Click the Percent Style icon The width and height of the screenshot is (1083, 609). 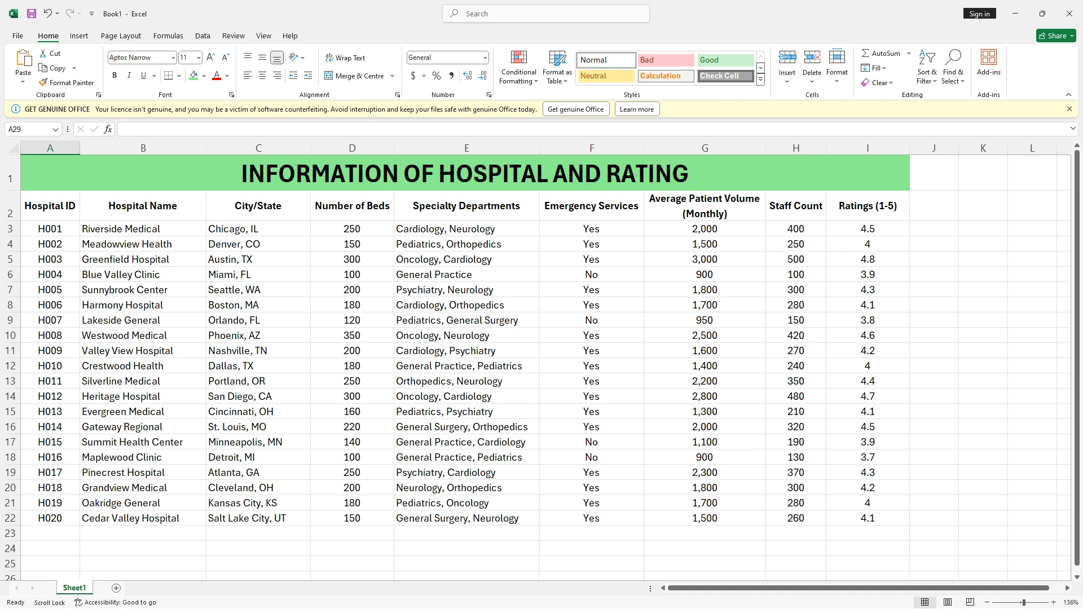click(x=436, y=76)
